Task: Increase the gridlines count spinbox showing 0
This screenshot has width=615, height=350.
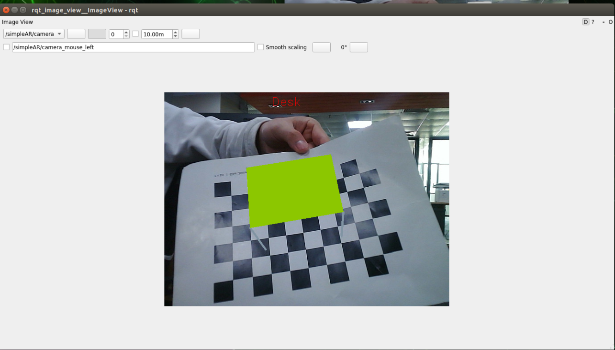Action: tap(126, 32)
